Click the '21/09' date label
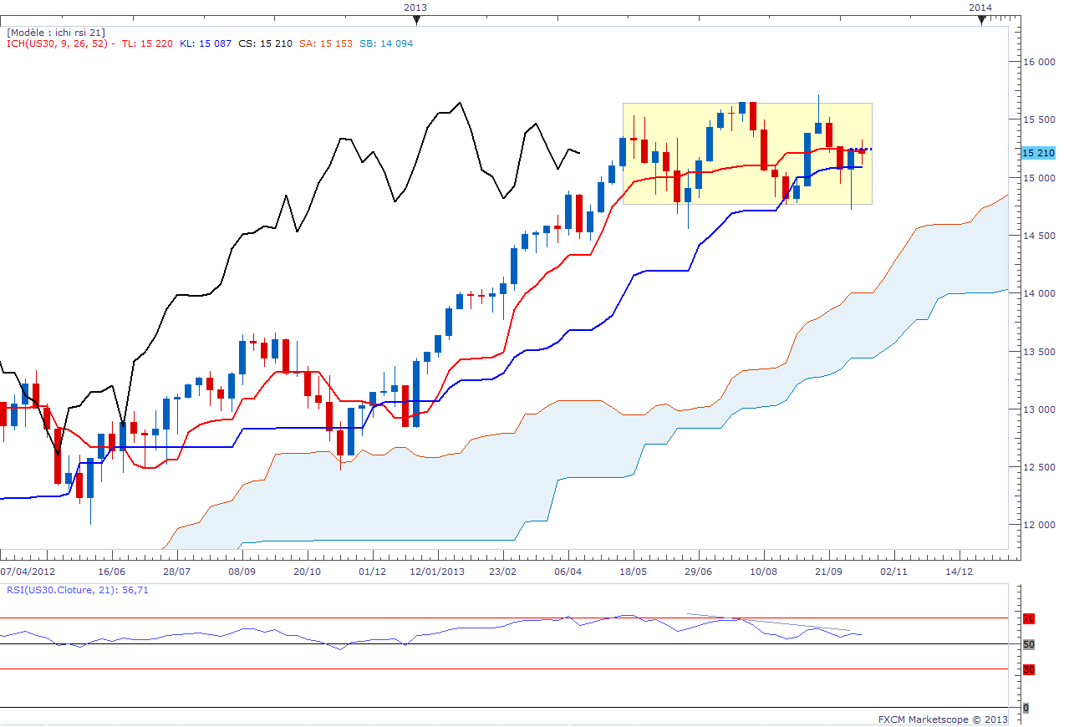Screen dimensions: 1069x727 coord(828,572)
